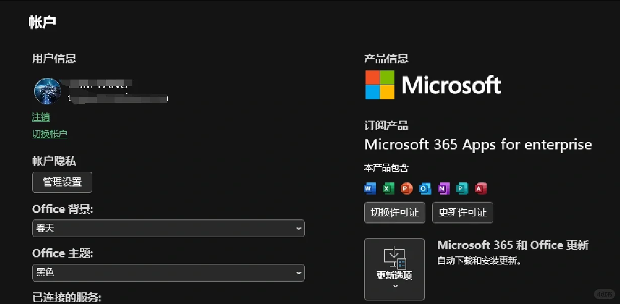The image size is (620, 304).
Task: Click the Microsoft 365 Apps for enterprise text
Action: (478, 145)
